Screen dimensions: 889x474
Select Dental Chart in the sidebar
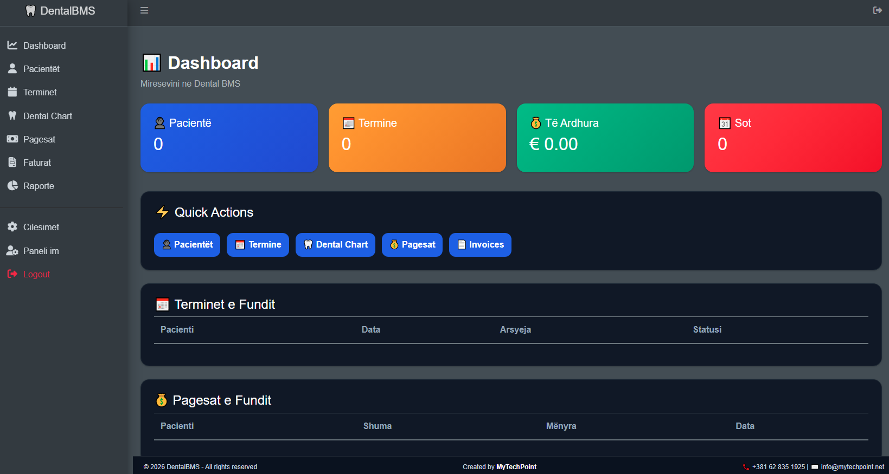coord(48,116)
